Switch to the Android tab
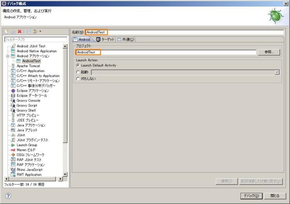Screen dimensions: 290x204 [82, 39]
